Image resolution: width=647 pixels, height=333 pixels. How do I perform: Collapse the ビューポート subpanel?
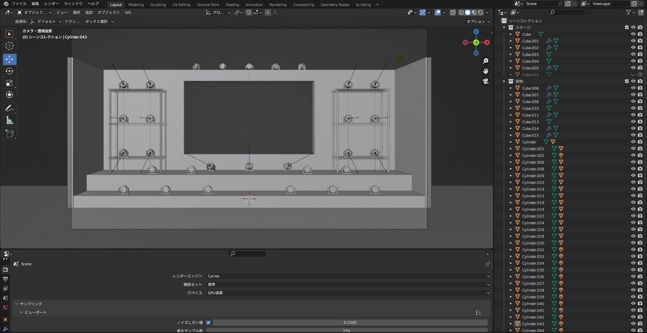click(x=22, y=312)
